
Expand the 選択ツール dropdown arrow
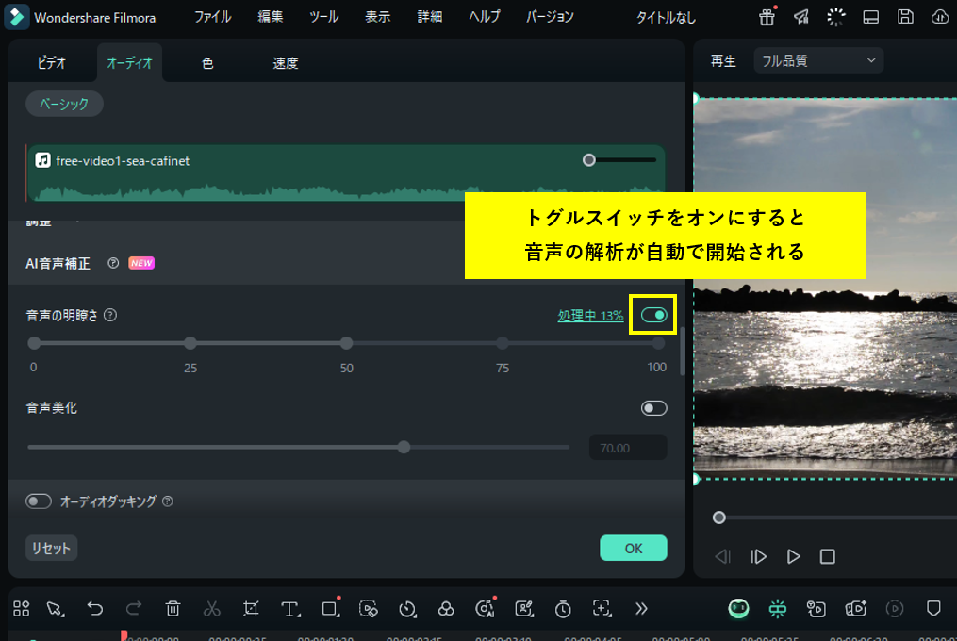pos(62,614)
